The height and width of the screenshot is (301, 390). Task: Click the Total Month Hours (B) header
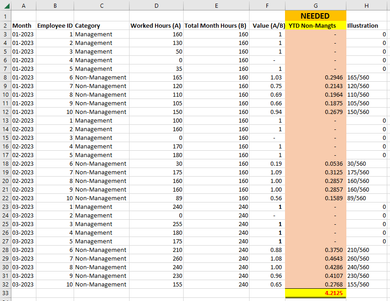[216, 25]
